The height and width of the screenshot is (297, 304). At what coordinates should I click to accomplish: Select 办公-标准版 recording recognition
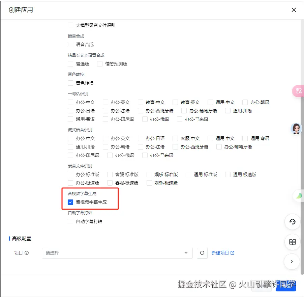pos(70,174)
